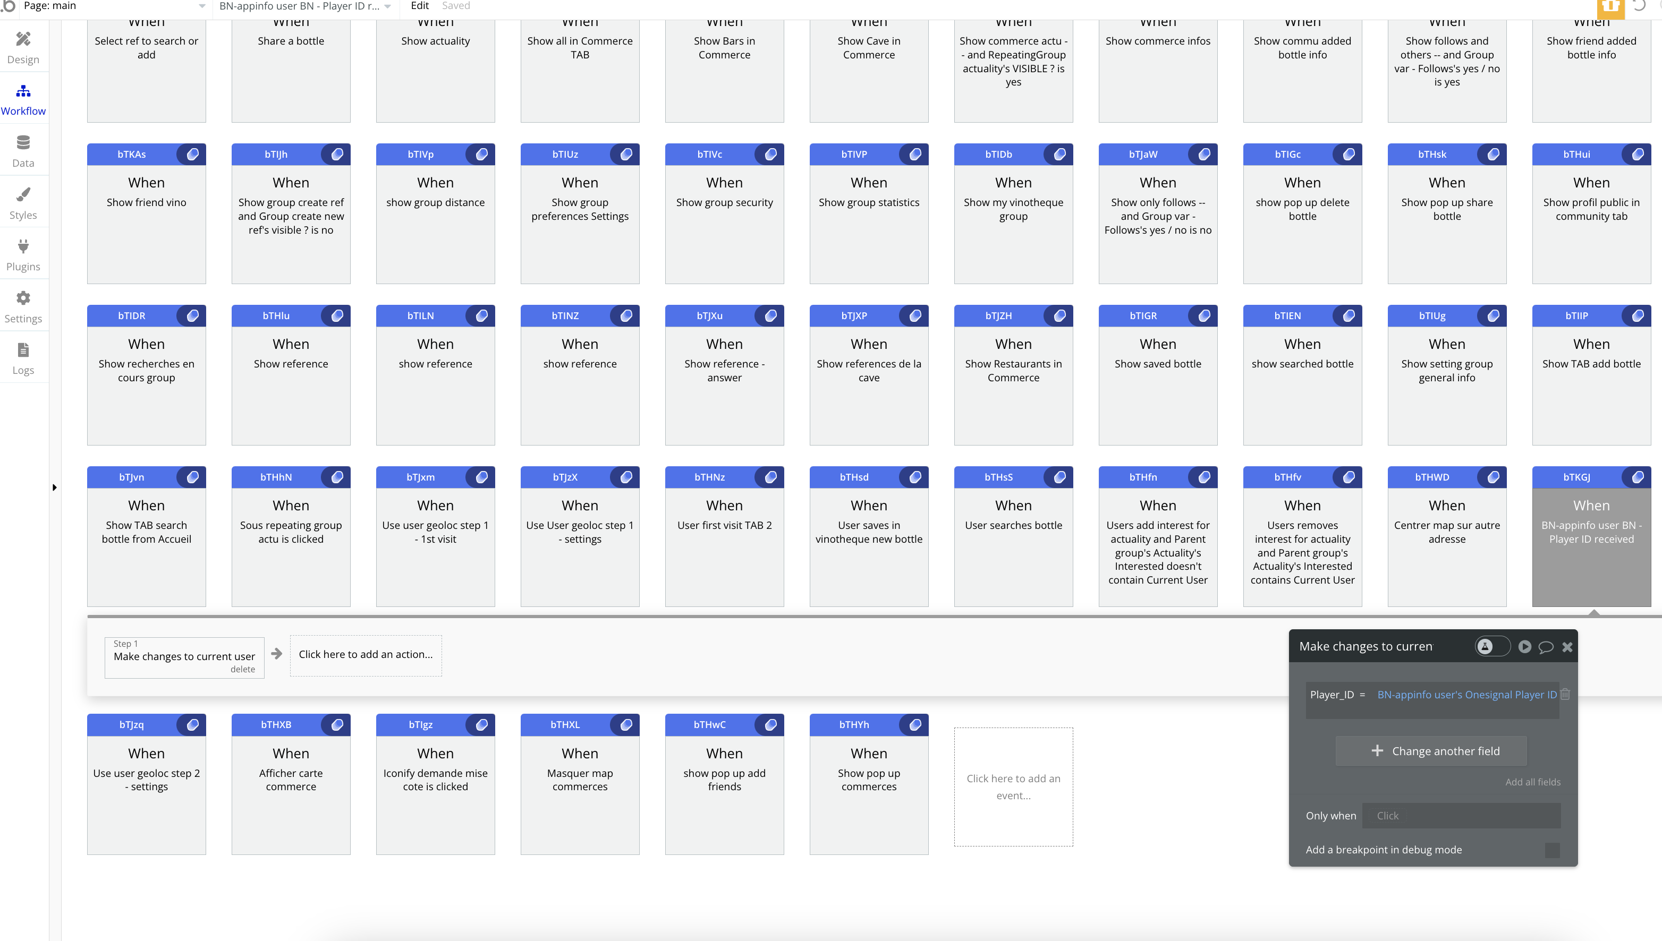The image size is (1662, 941).
Task: Click the color drop icon on bTIGR event
Action: [1205, 315]
